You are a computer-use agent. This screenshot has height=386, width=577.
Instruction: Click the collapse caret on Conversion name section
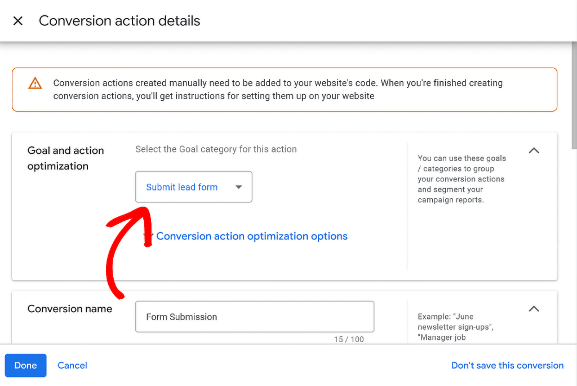[x=534, y=309]
